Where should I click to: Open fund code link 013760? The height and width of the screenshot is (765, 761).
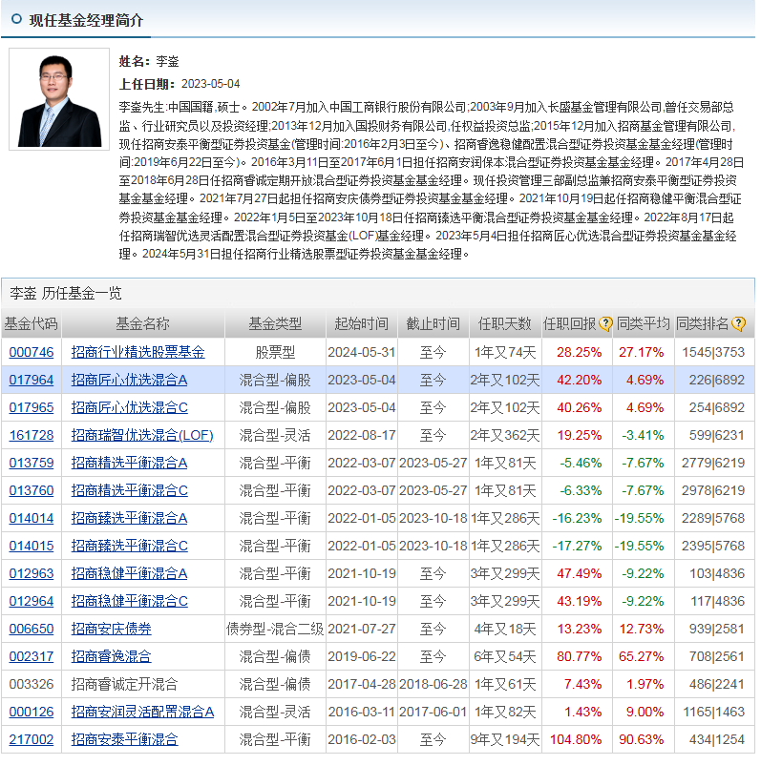click(32, 491)
